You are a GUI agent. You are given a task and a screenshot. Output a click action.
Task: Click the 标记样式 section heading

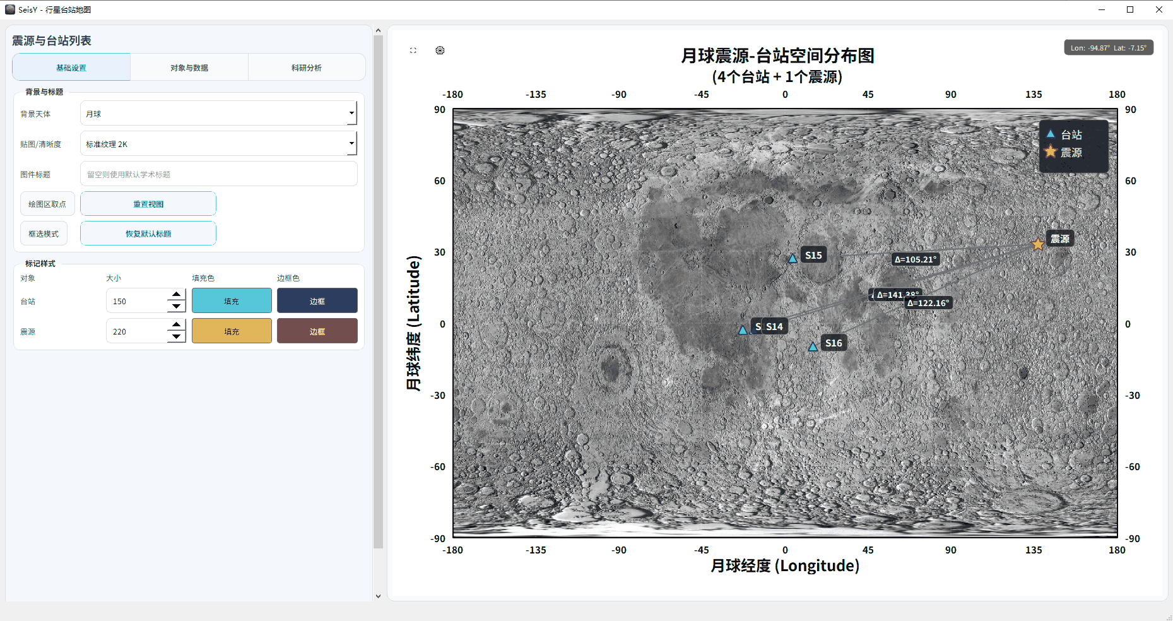[40, 264]
